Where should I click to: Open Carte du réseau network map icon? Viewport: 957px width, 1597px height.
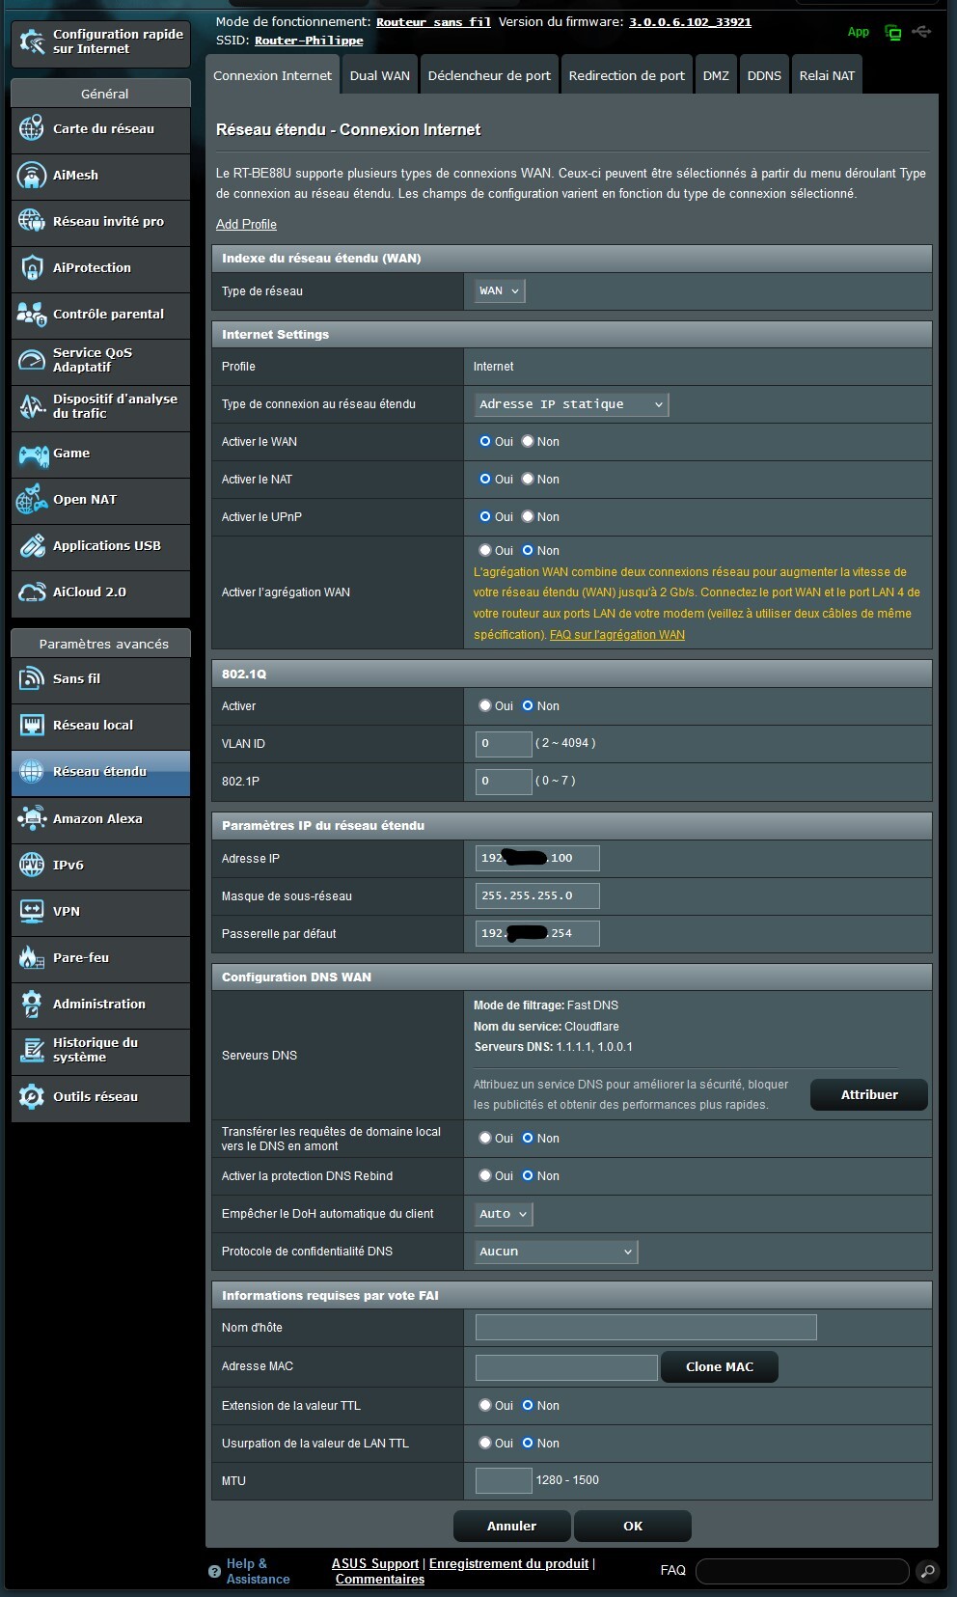coord(32,128)
